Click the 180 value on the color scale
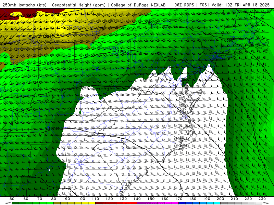The height and width of the screenshot is (205, 274). pos(193,199)
